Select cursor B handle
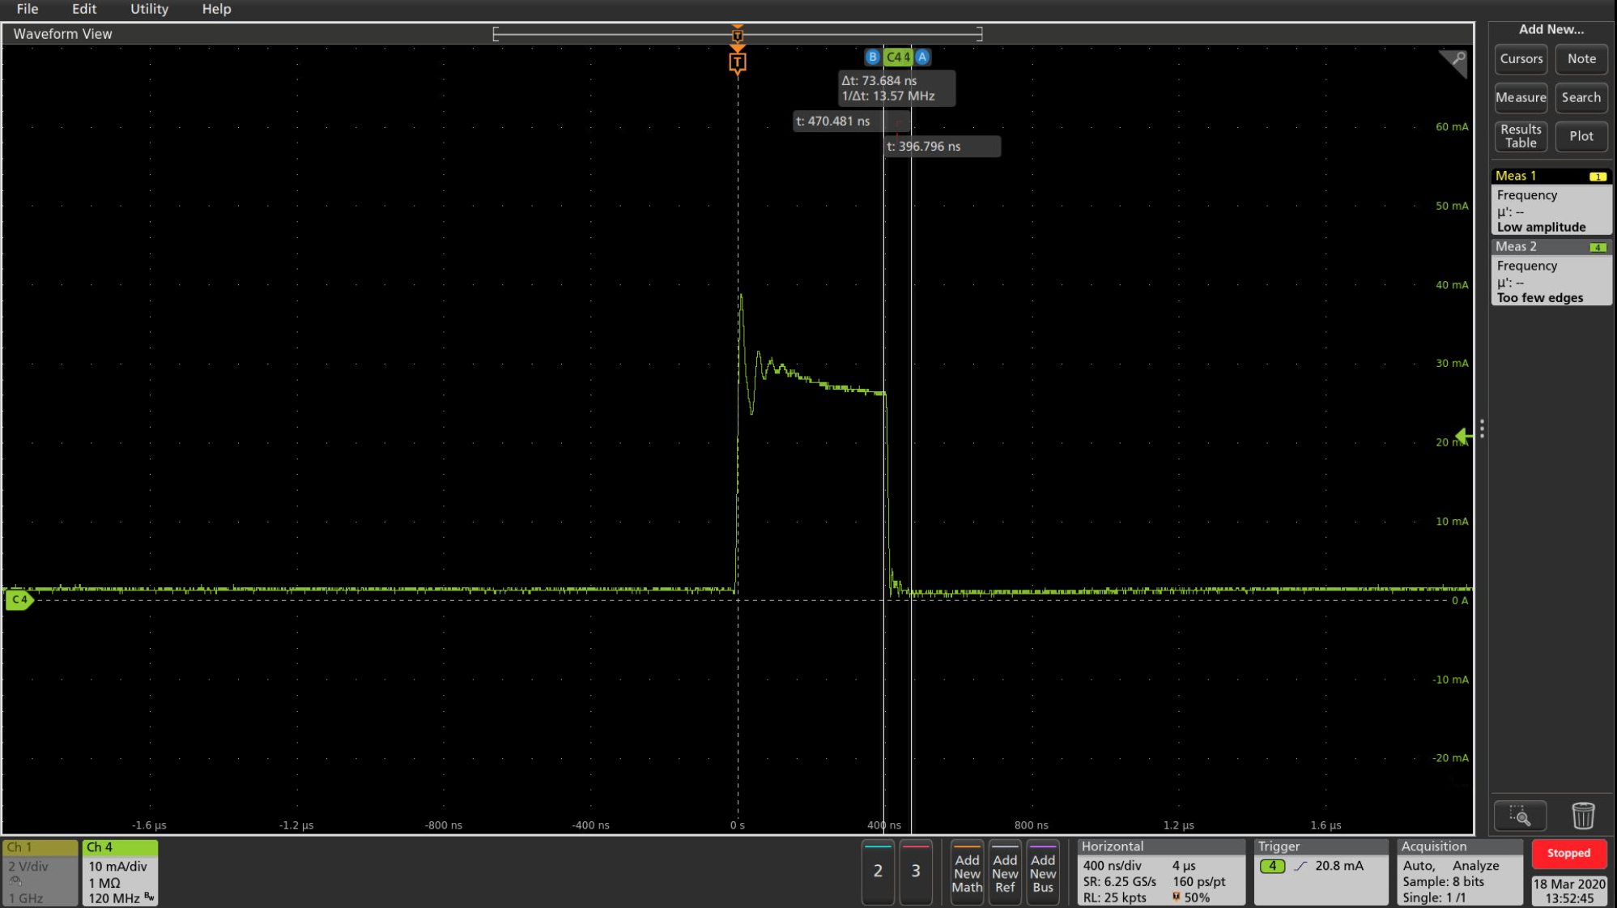 (872, 57)
